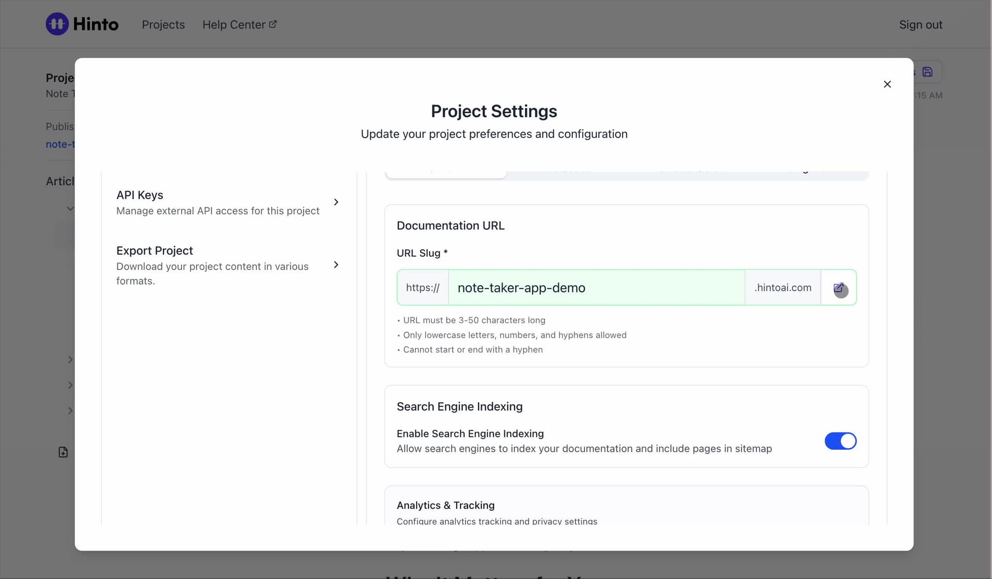Click the chevron arrow next to Export Project

click(336, 265)
